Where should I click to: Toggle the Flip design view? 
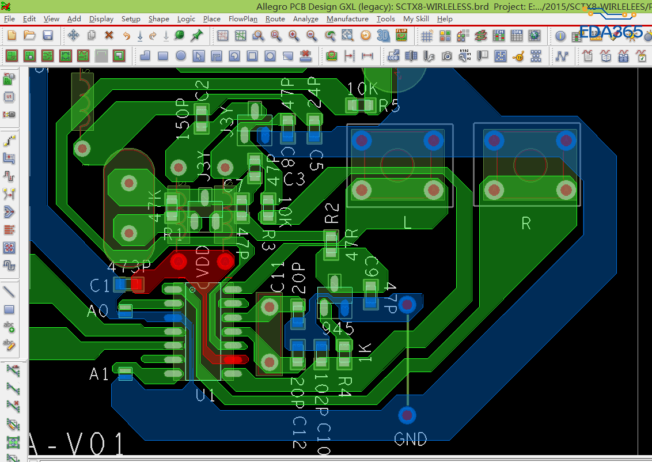coord(401,36)
